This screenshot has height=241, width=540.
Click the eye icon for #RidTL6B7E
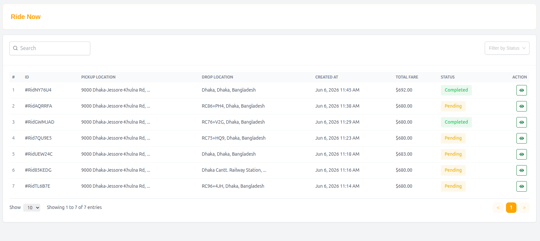pyautogui.click(x=521, y=186)
